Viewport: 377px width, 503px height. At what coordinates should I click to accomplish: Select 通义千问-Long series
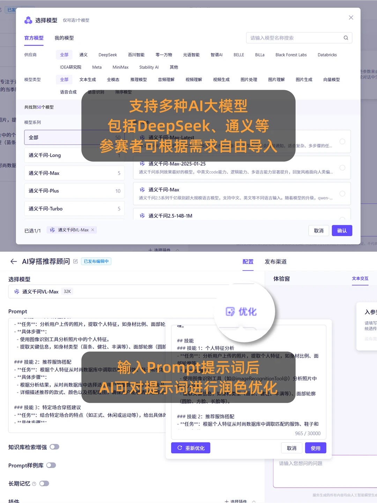74,155
